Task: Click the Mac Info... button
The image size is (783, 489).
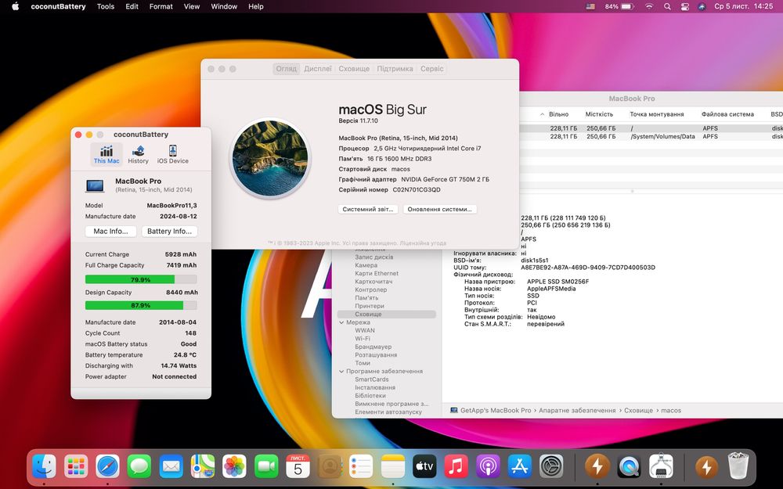Action: [x=111, y=231]
